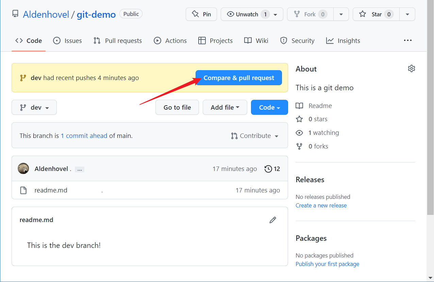Click the Packages heading
Viewport: 434px width, 282px height.
[x=311, y=238]
